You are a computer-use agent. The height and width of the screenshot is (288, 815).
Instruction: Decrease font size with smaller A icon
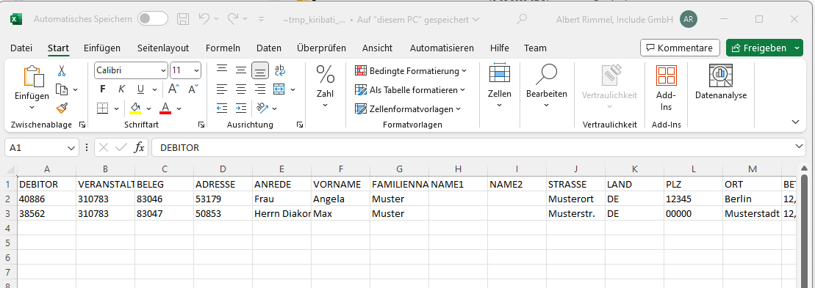click(x=193, y=89)
